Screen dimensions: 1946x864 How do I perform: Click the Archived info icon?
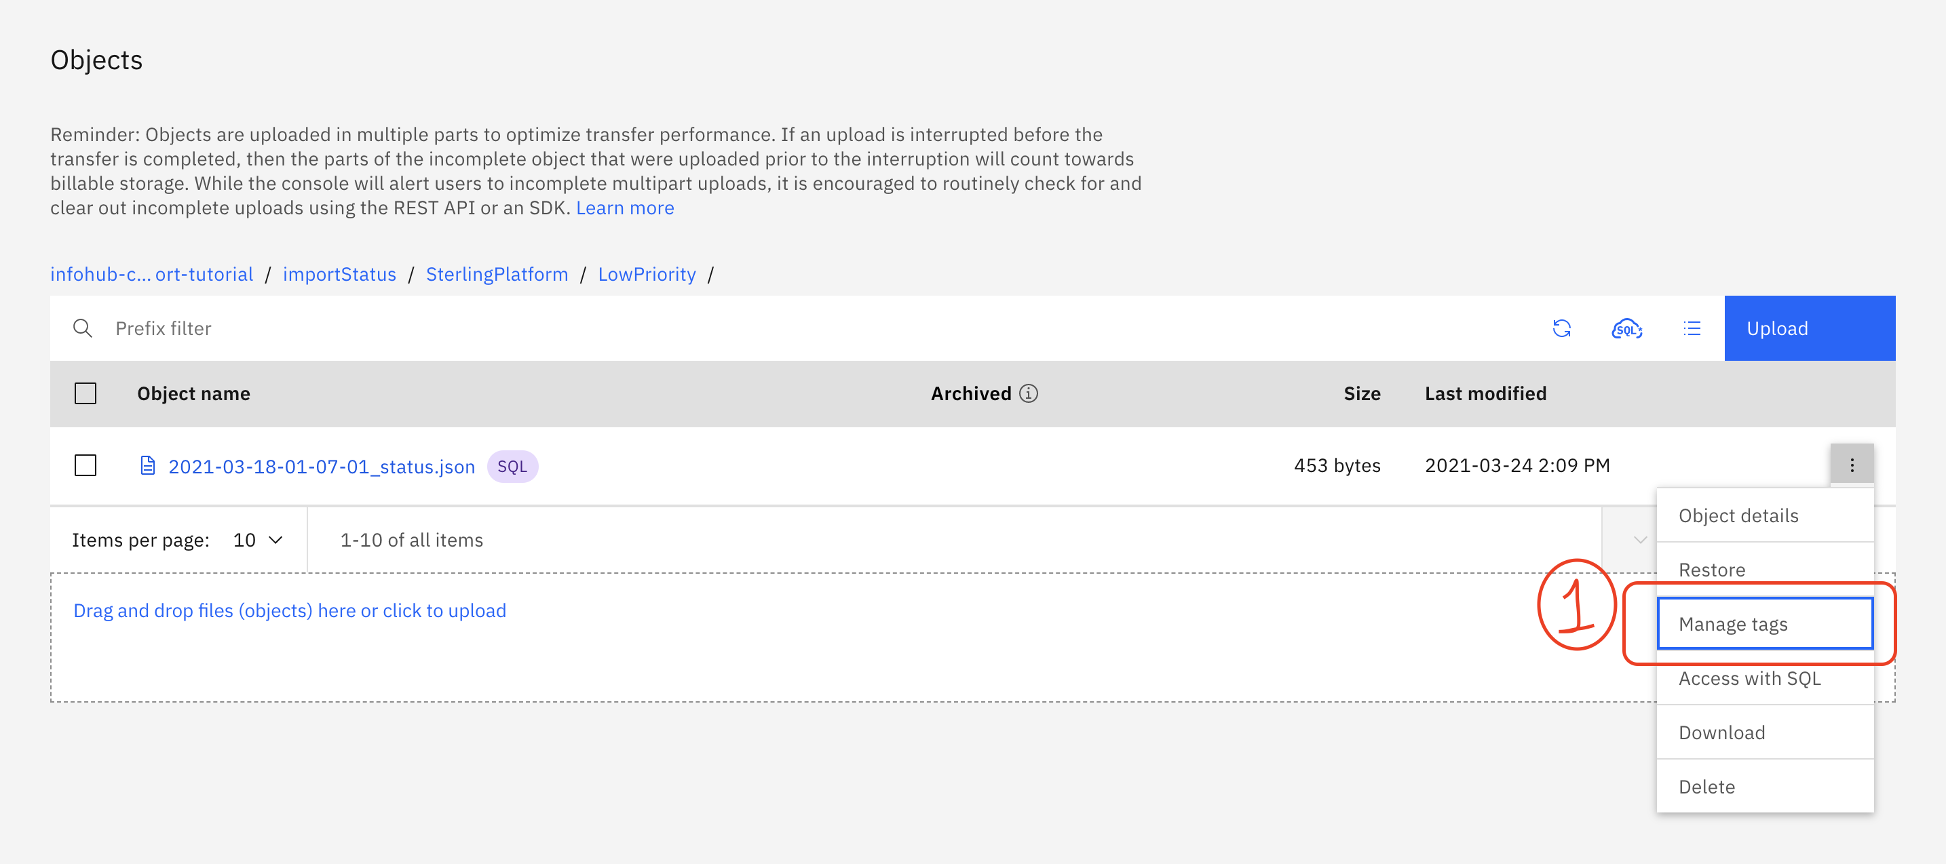(1028, 393)
